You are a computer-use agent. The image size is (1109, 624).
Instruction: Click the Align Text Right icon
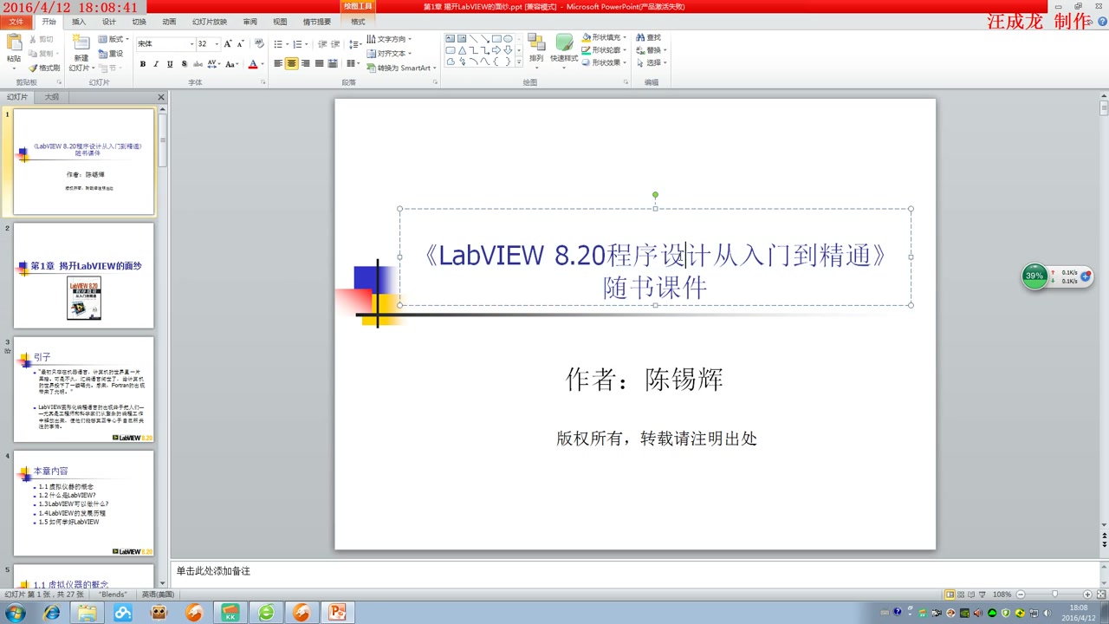[x=306, y=64]
